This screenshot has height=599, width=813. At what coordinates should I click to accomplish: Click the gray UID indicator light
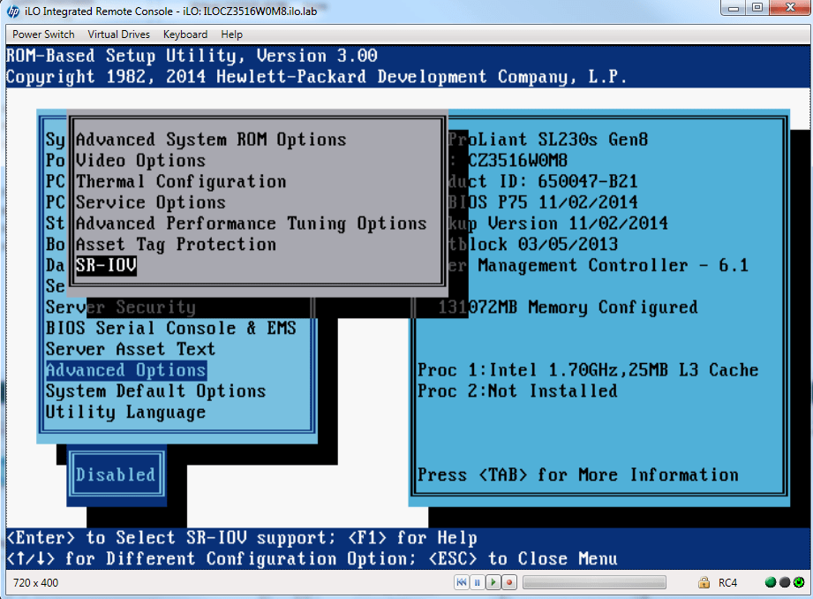coord(784,583)
